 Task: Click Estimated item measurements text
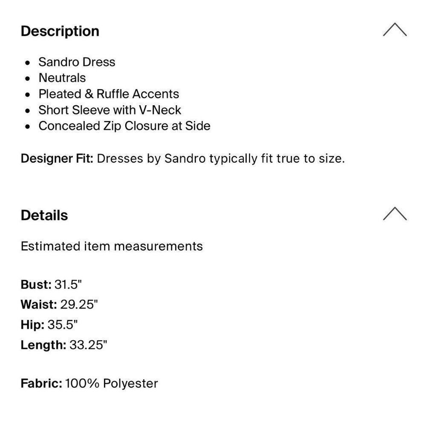click(112, 246)
